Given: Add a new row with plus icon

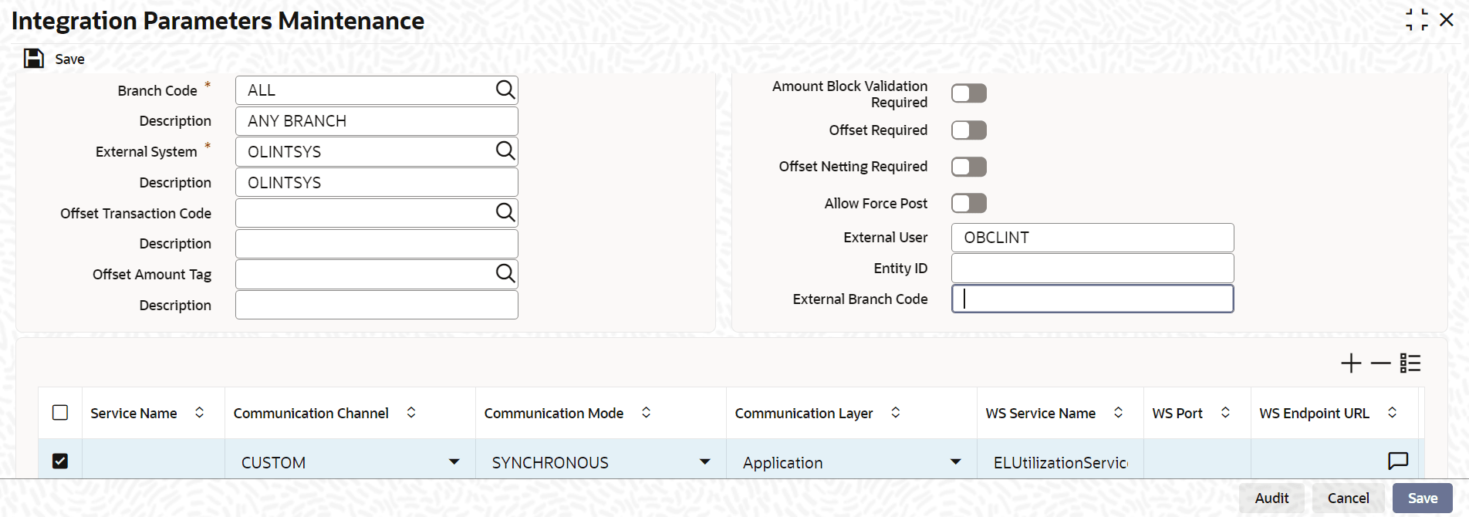Looking at the screenshot, I should (x=1350, y=363).
